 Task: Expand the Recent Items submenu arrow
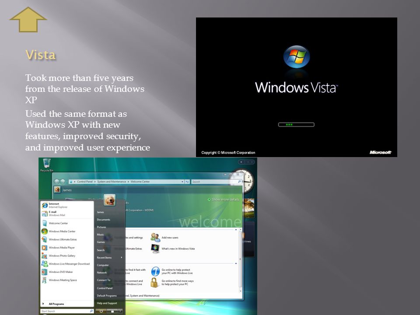[121, 257]
